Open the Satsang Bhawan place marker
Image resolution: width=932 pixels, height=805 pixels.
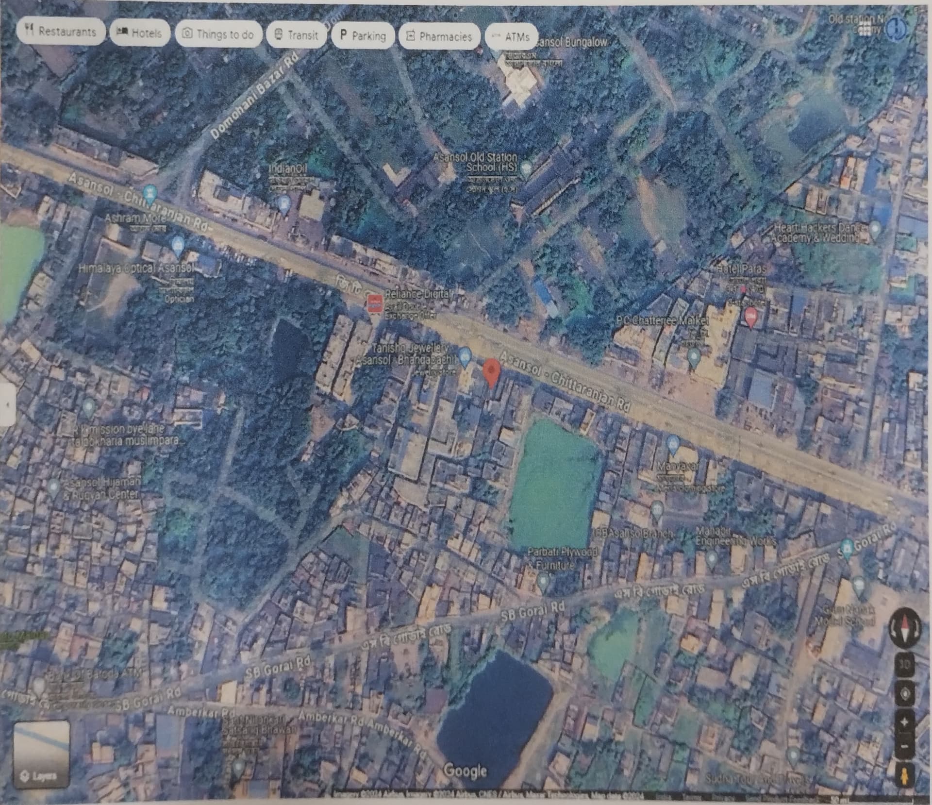[x=238, y=768]
